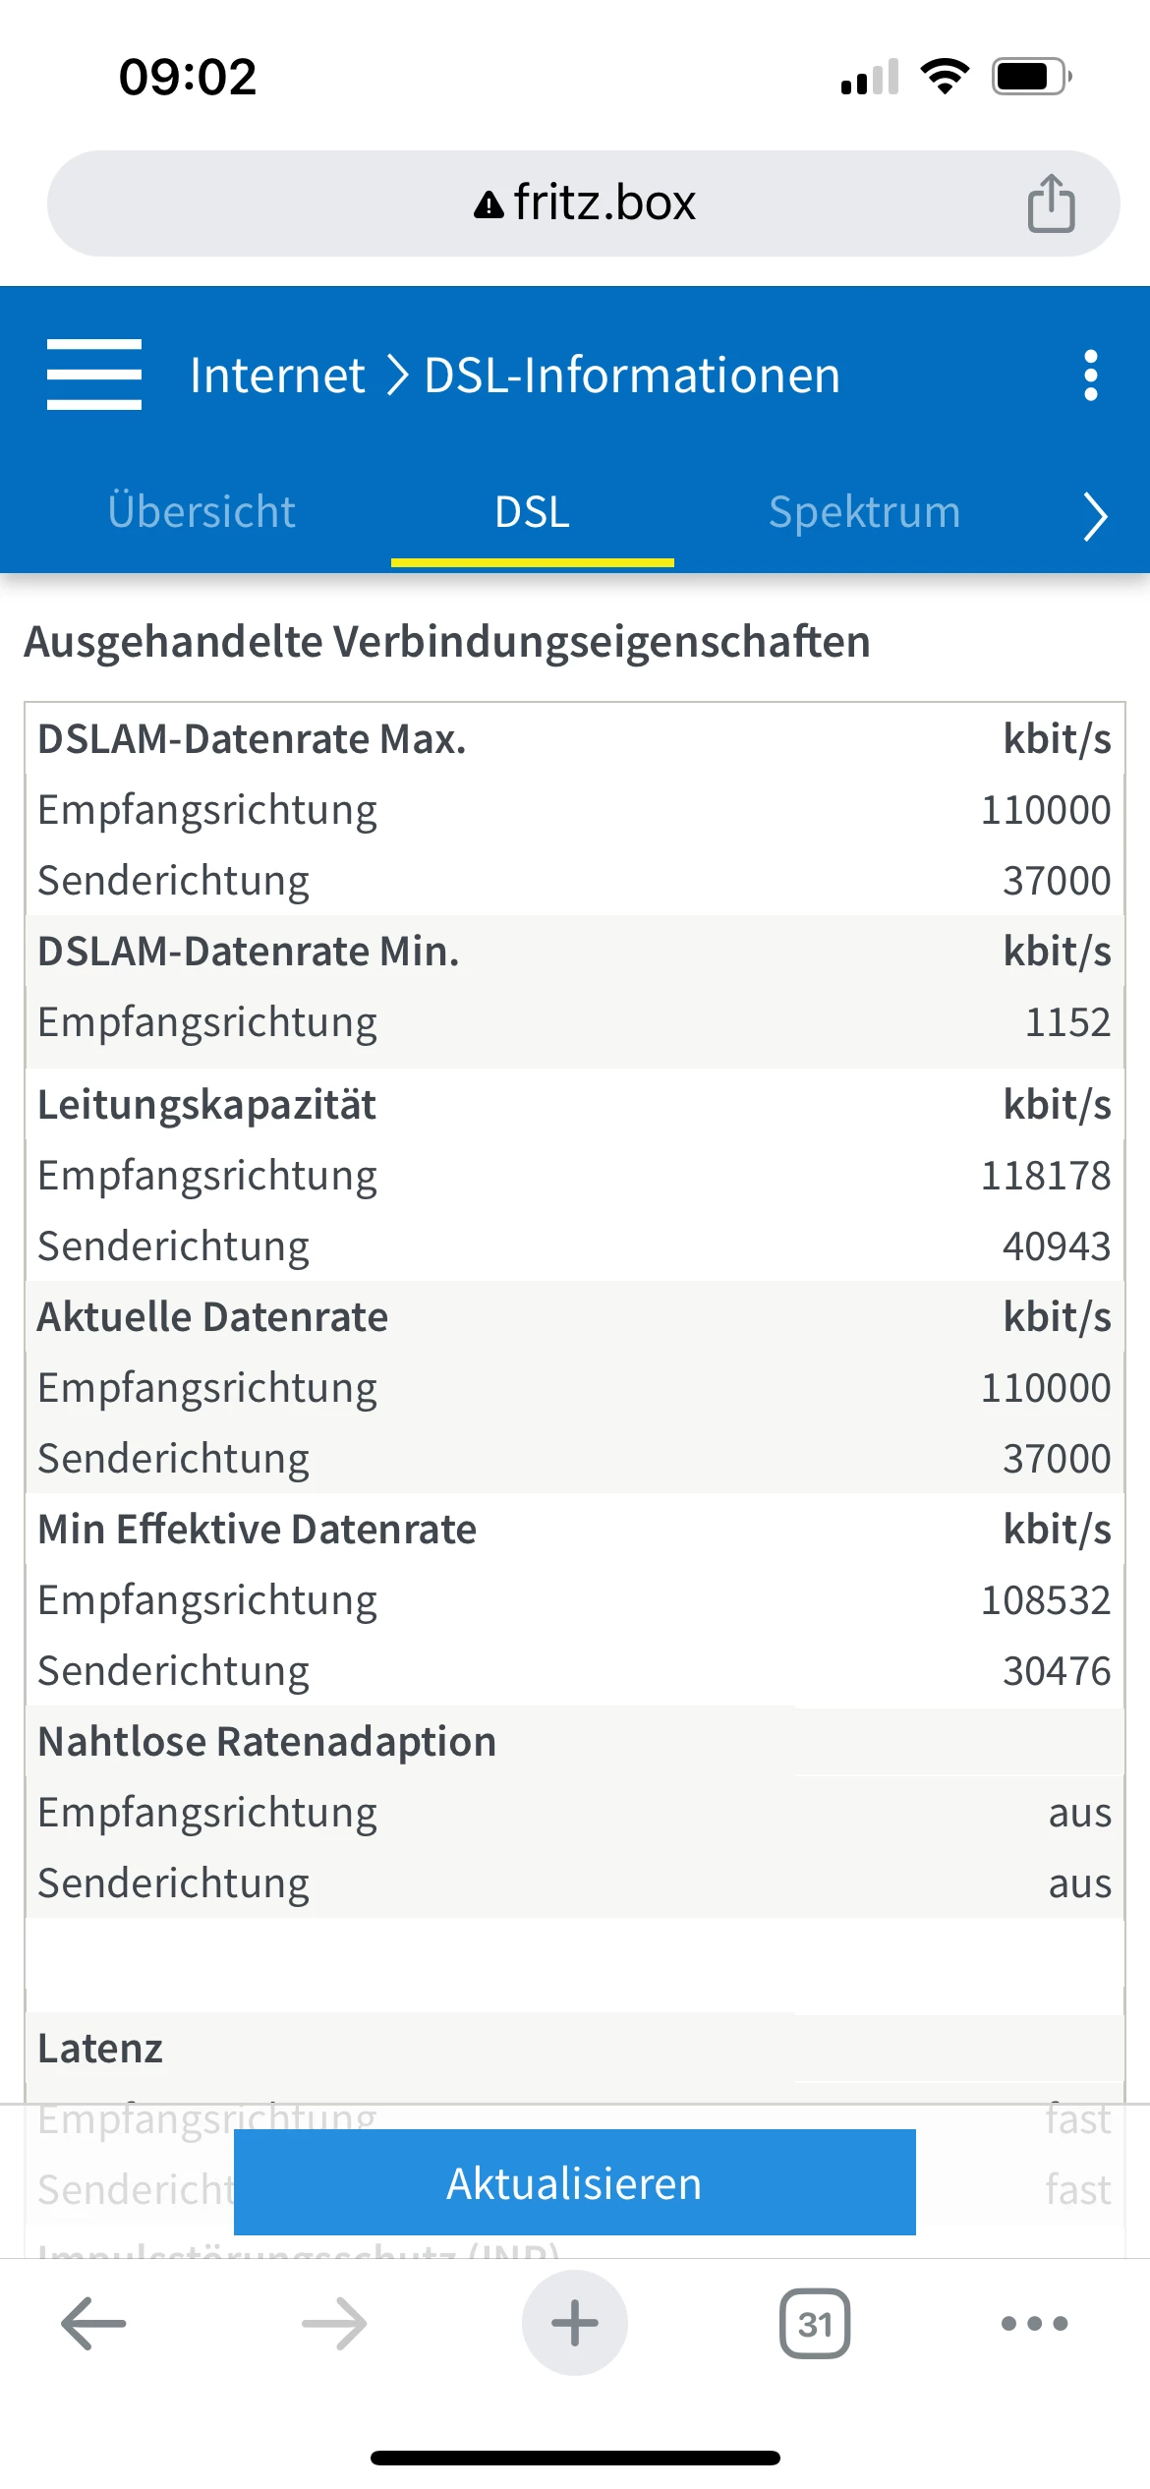Tap the DSL-Informationen page title
1150x2489 pixels.
tap(632, 376)
